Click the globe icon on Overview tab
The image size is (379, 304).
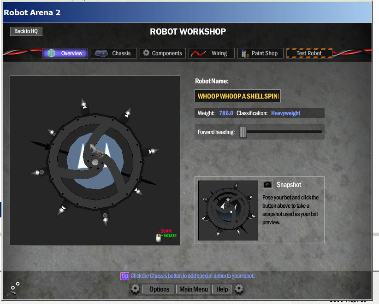(51, 53)
